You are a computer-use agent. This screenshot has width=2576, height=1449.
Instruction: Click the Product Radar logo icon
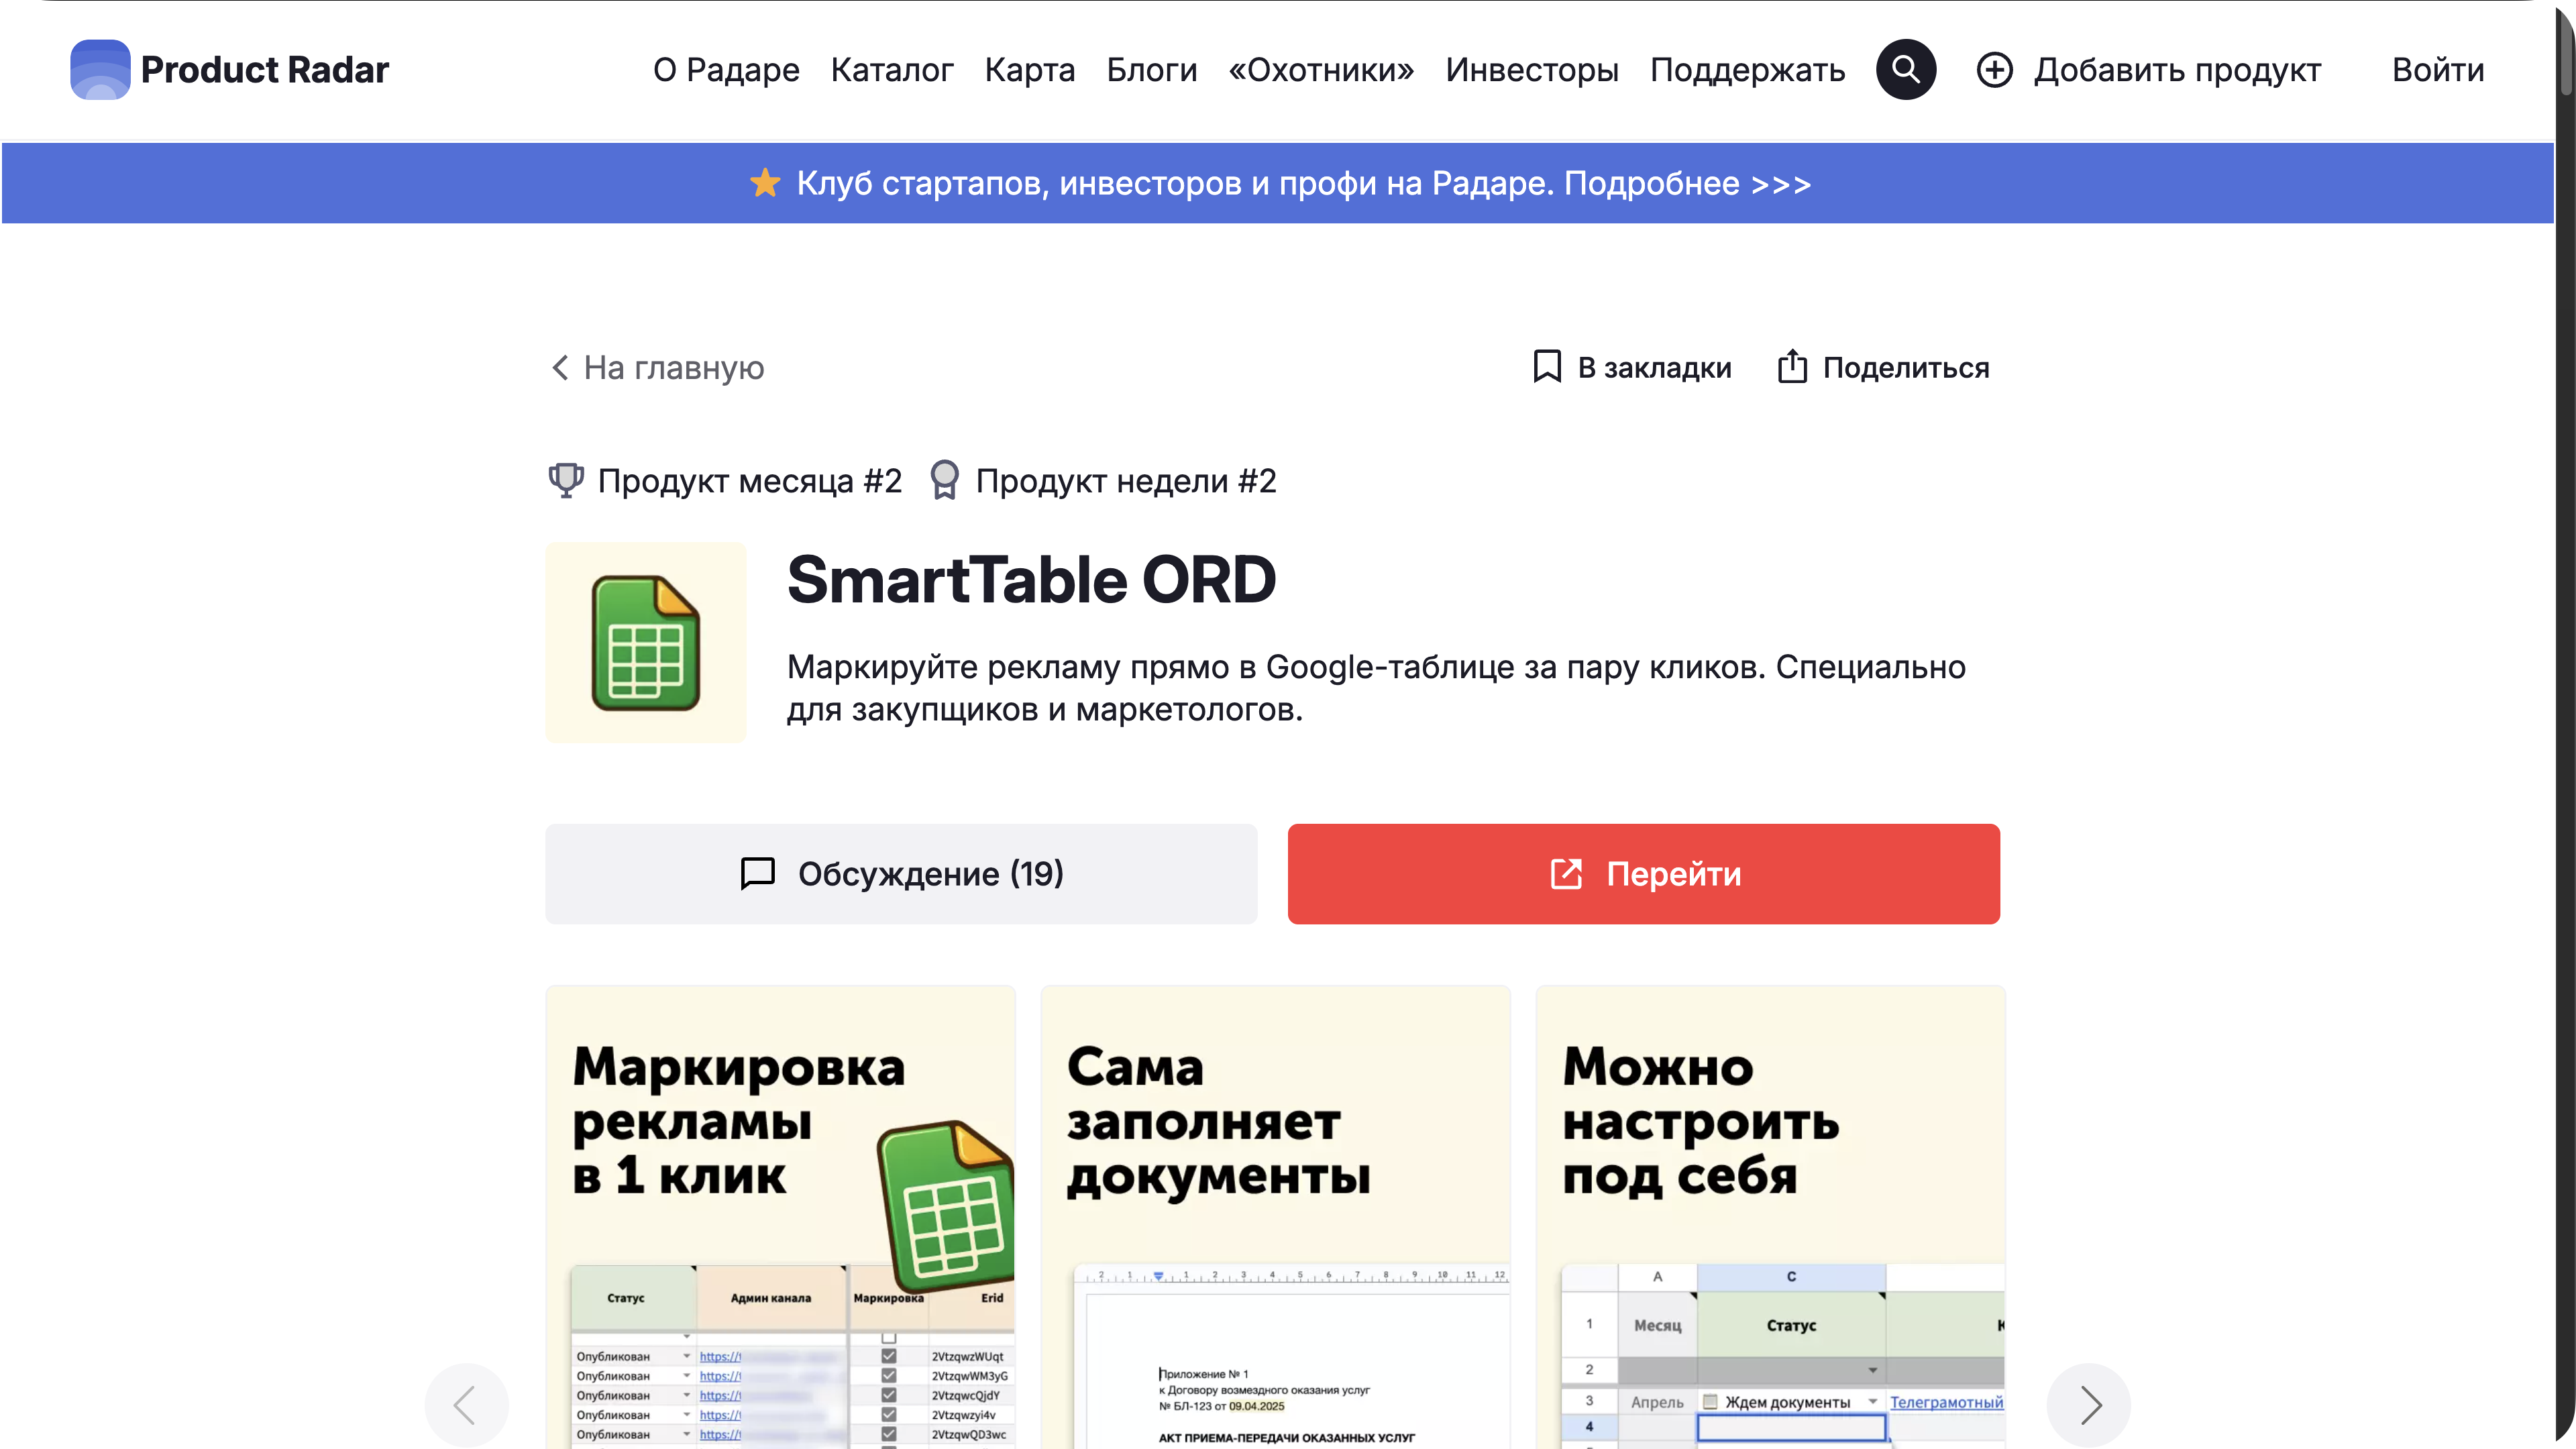tap(100, 69)
